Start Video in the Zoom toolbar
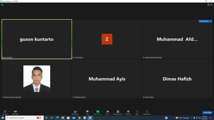Viewport: 214px width, 120px height. [15, 112]
